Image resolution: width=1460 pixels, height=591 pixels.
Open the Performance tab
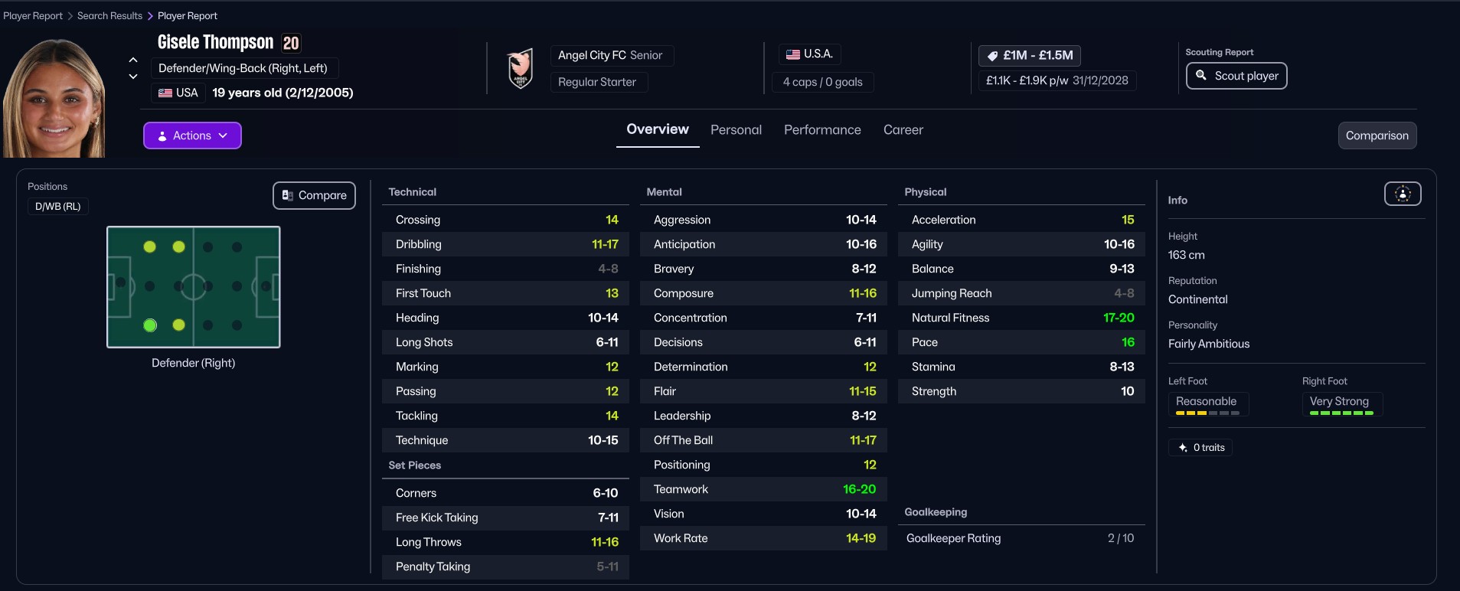[x=822, y=130]
